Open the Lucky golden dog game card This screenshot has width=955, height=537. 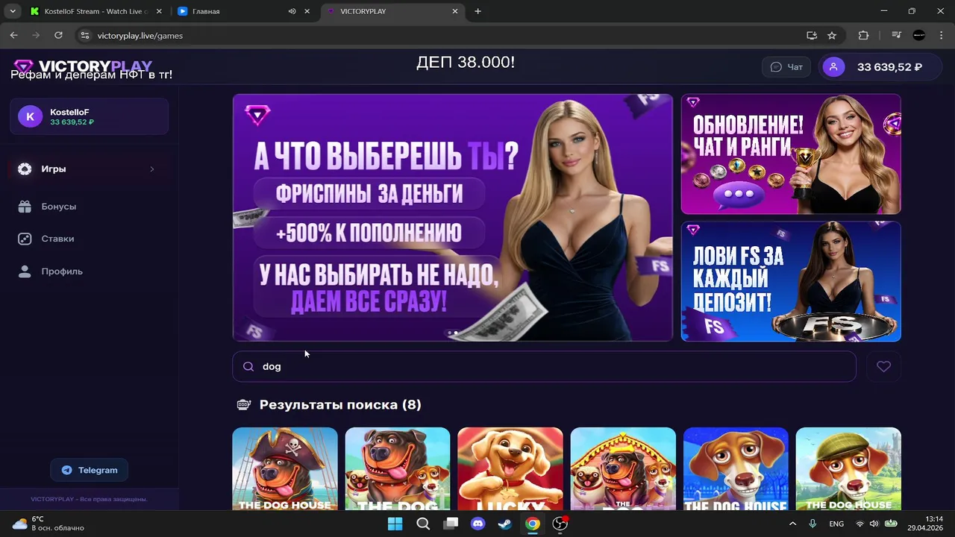[x=510, y=469]
